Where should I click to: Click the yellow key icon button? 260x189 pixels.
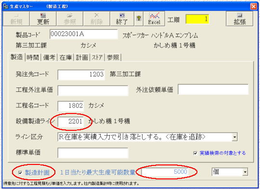139,19
